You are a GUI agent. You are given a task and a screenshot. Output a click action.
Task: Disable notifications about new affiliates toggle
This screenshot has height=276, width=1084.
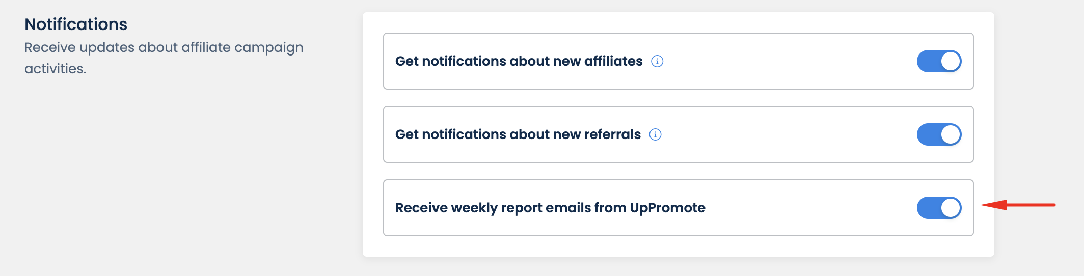(x=939, y=62)
